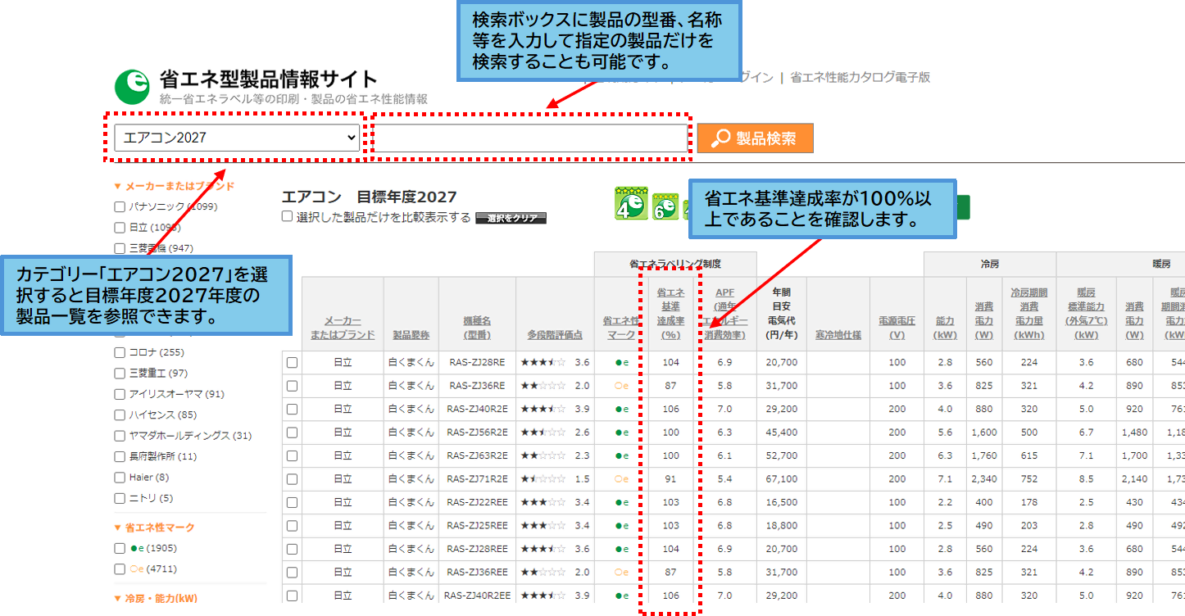Click green e mark in RAS-ZJ28RE row
Image resolution: width=1185 pixels, height=616 pixels.
point(621,362)
